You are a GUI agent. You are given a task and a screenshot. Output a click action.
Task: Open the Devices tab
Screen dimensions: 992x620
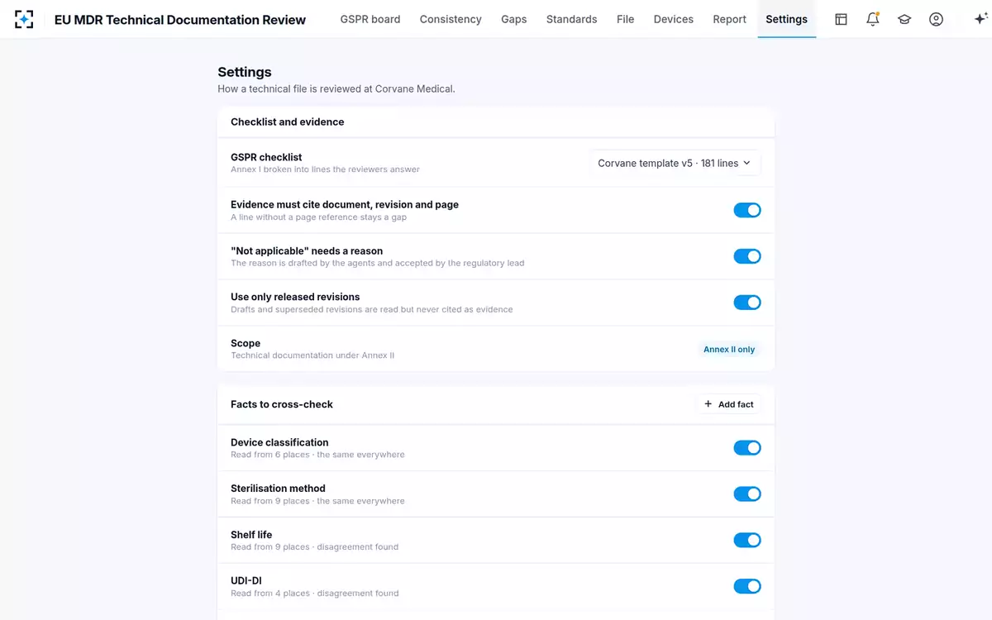point(674,19)
